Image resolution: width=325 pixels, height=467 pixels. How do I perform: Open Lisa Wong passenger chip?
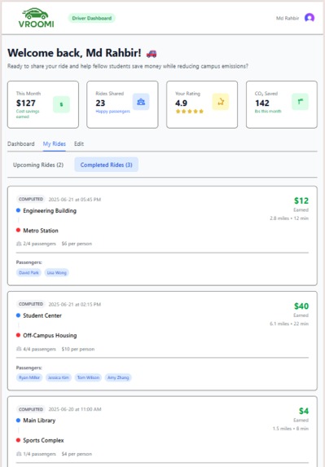click(x=56, y=272)
